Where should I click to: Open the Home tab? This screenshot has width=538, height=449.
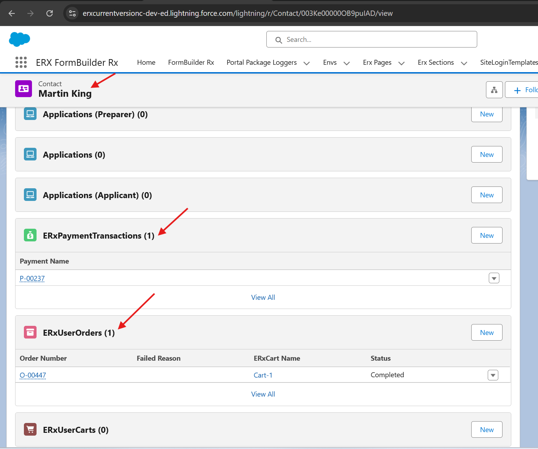146,62
